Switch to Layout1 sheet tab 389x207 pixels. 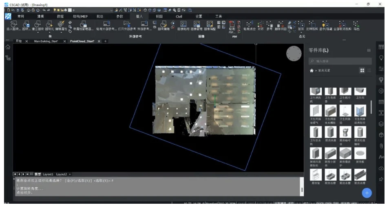point(48,174)
